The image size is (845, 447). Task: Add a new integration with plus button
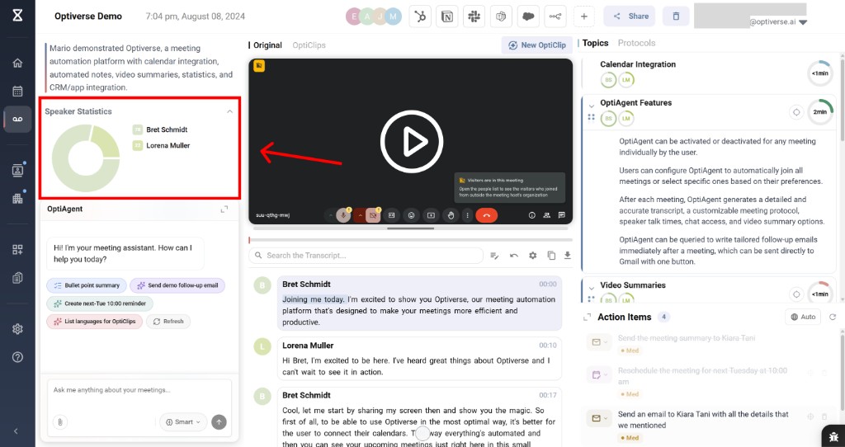(x=583, y=16)
